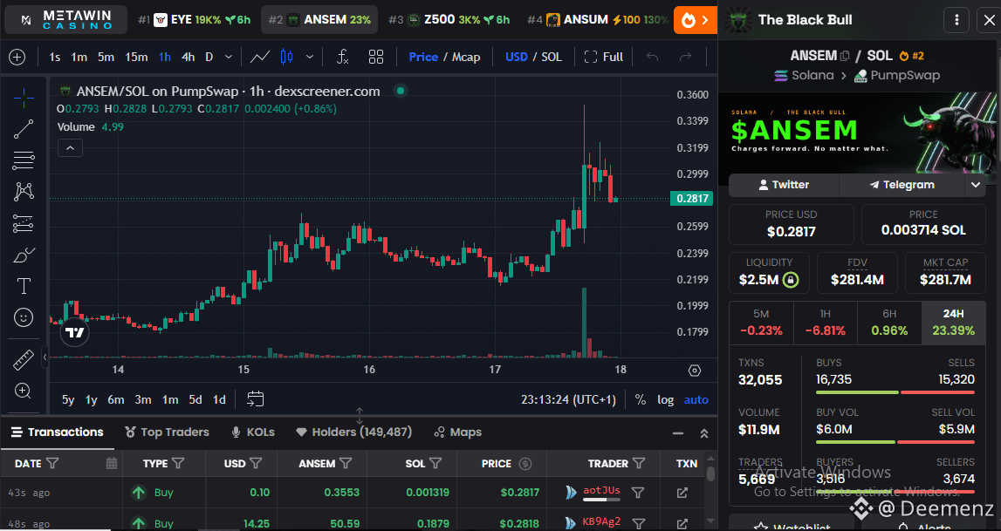Open the indicators fx menu

(x=343, y=57)
